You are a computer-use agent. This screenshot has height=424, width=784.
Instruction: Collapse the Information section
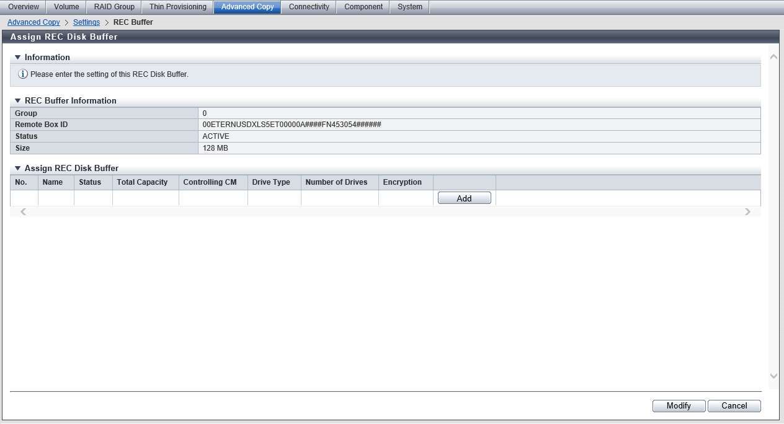point(18,57)
